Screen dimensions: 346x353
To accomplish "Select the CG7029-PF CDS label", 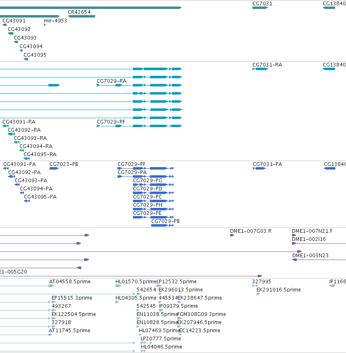I will pos(132,164).
